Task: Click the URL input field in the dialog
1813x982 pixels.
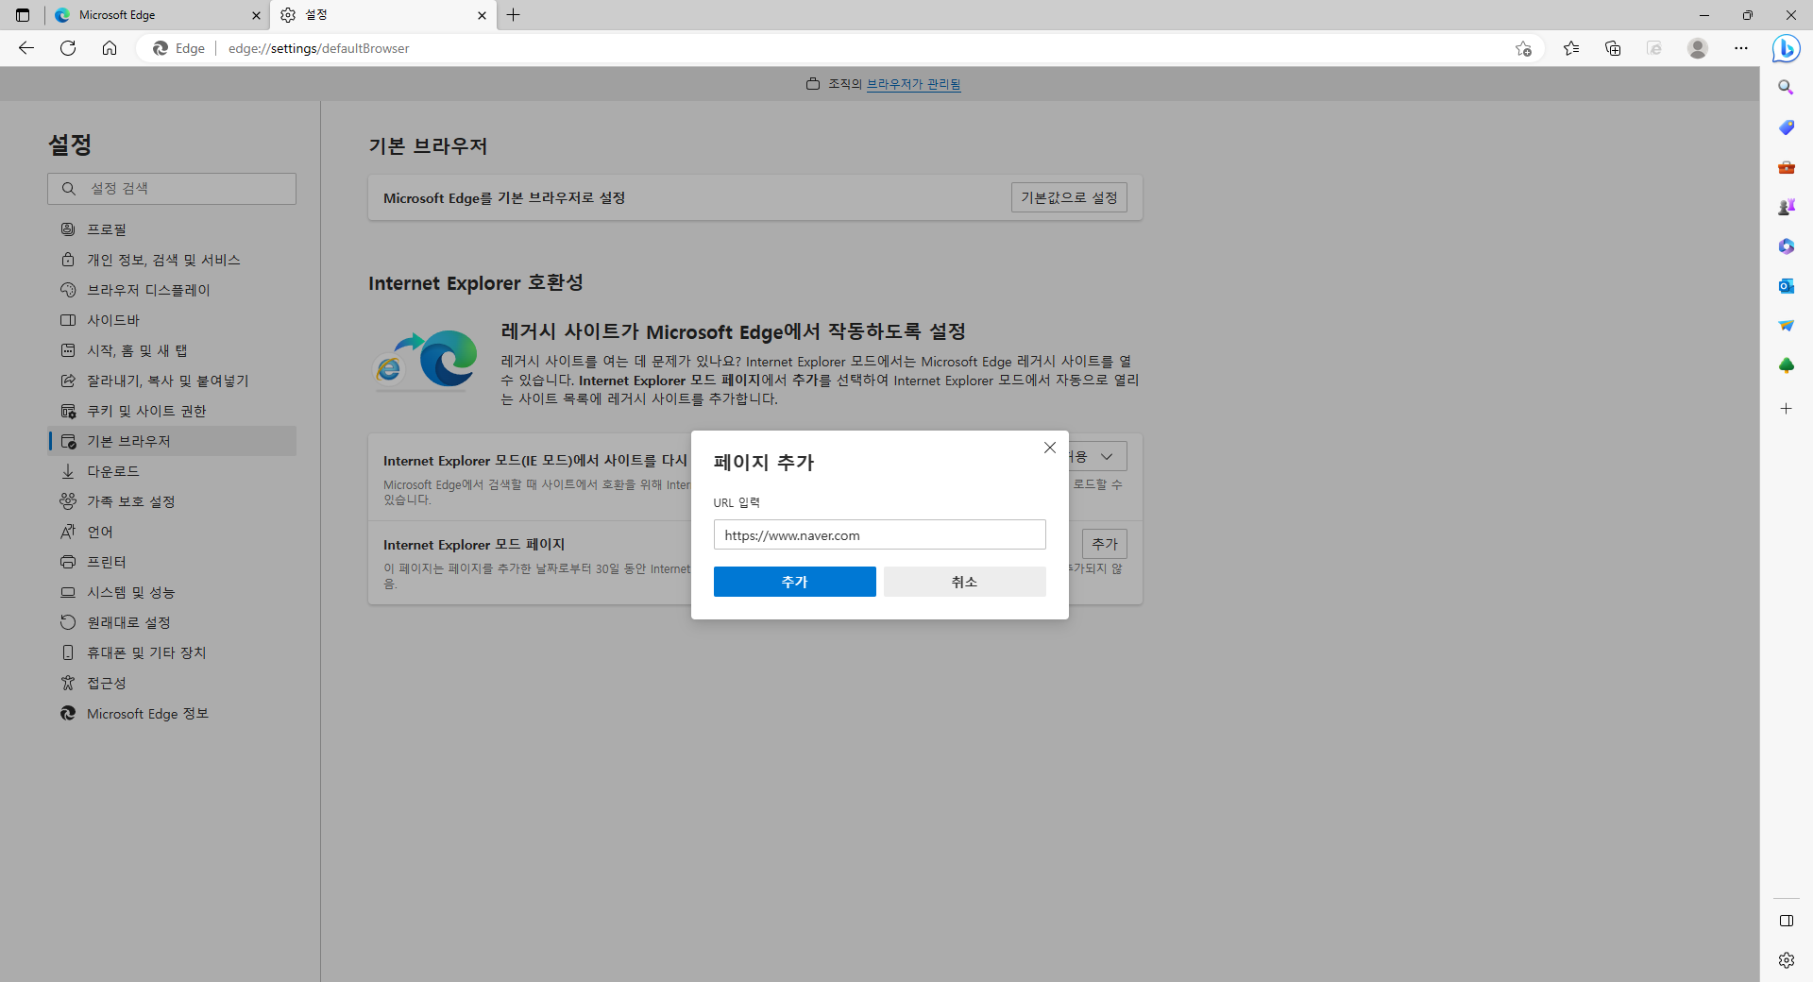Action: pos(879,534)
